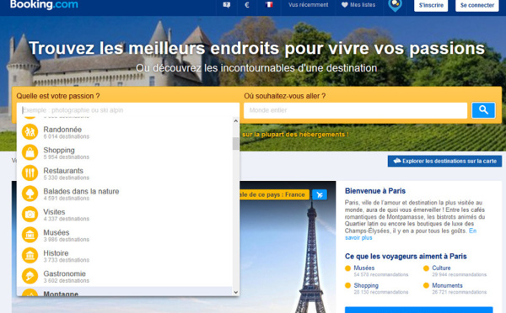The image size is (506, 313).
Task: Choose Balades dans la nature suggestion
Action: [81, 191]
